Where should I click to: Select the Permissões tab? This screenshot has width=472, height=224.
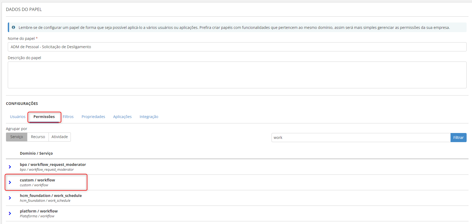[44, 117]
